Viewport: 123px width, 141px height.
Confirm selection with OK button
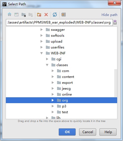pos(67,132)
